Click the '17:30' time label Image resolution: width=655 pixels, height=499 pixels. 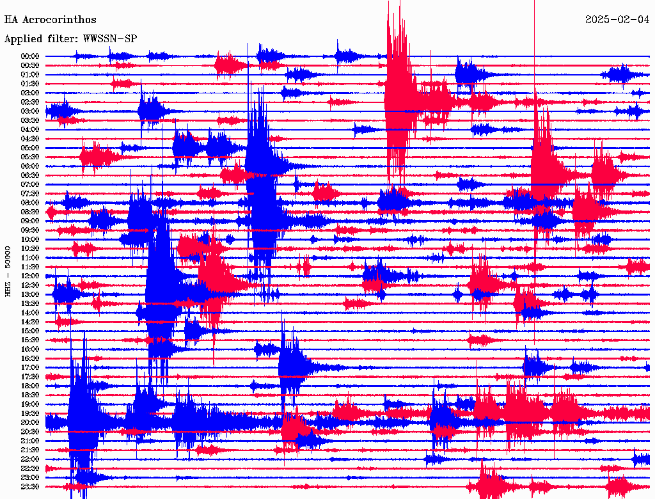29,377
